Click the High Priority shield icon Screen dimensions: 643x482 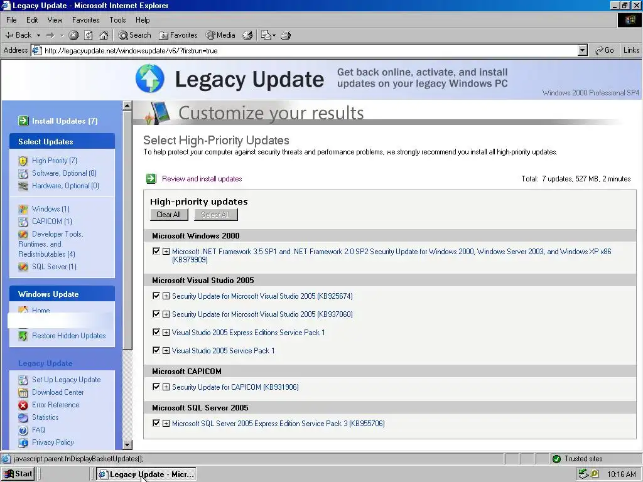23,161
